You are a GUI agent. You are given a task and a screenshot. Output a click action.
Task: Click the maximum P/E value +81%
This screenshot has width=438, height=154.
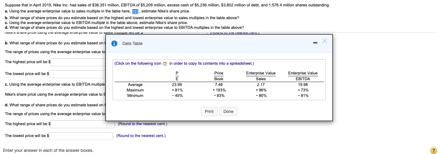click(177, 90)
